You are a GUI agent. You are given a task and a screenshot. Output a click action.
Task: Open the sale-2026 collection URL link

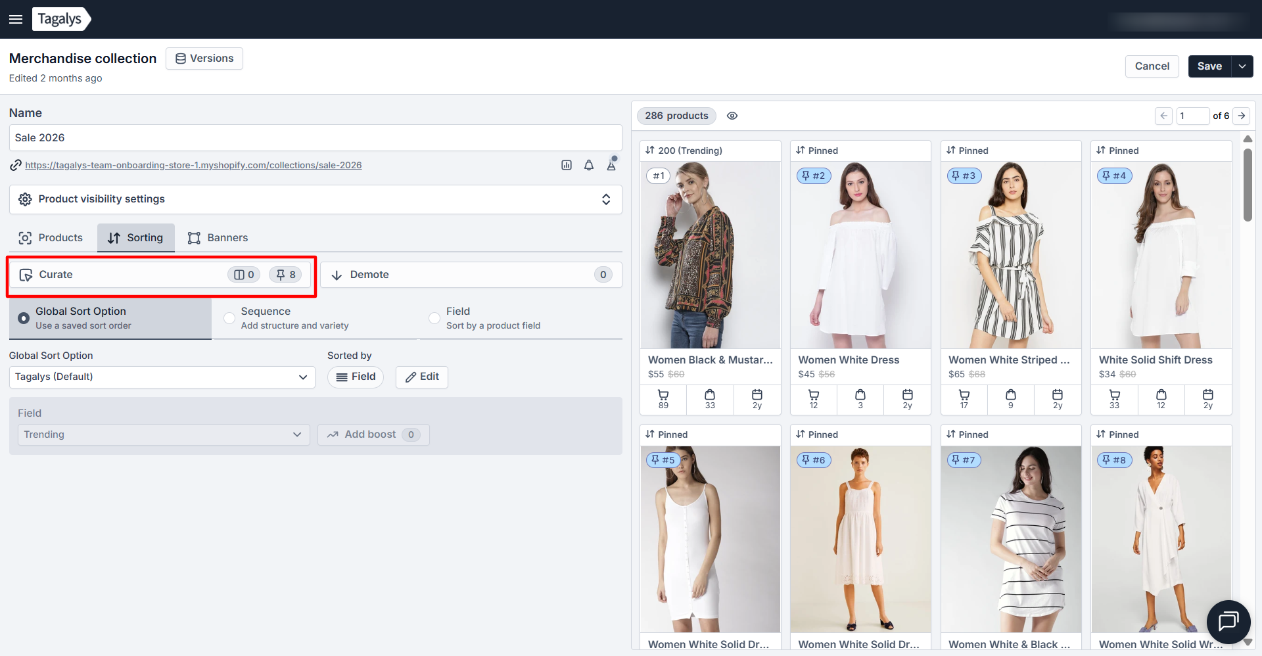click(x=193, y=165)
